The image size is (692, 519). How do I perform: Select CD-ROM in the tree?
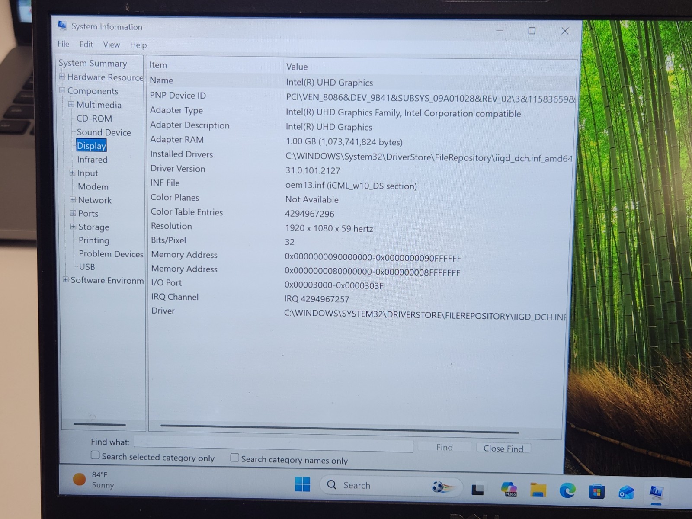(94, 118)
